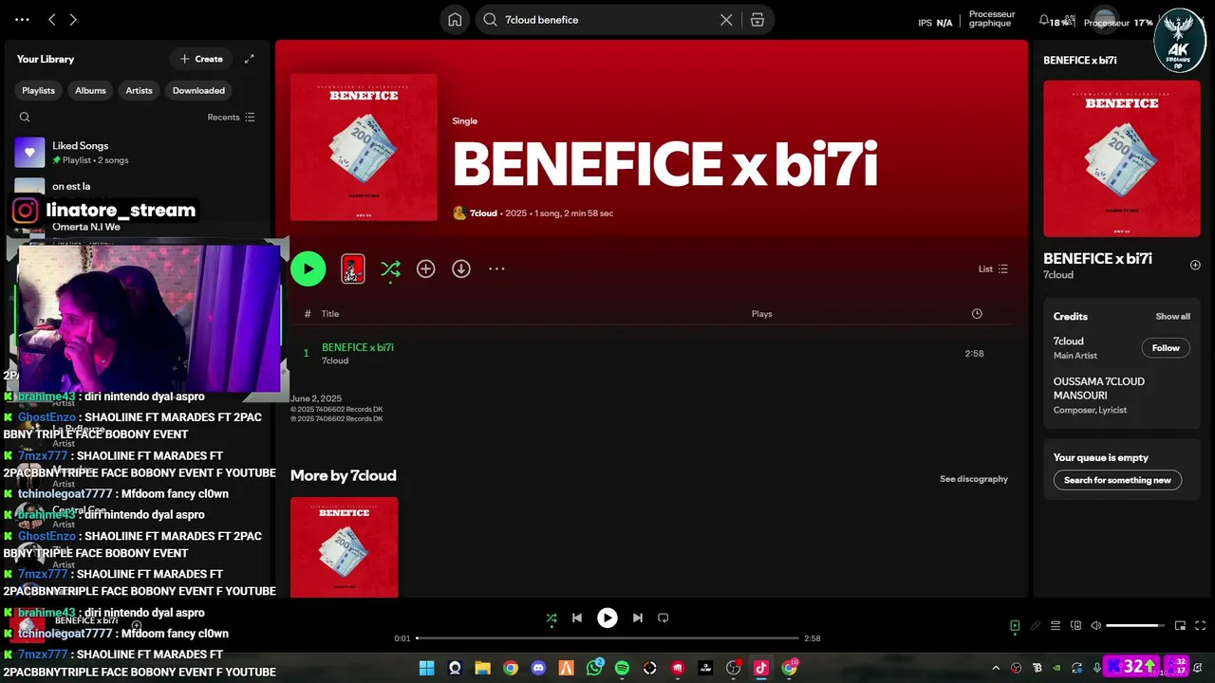Click 7cloud under the track title
The height and width of the screenshot is (683, 1215).
tap(335, 361)
